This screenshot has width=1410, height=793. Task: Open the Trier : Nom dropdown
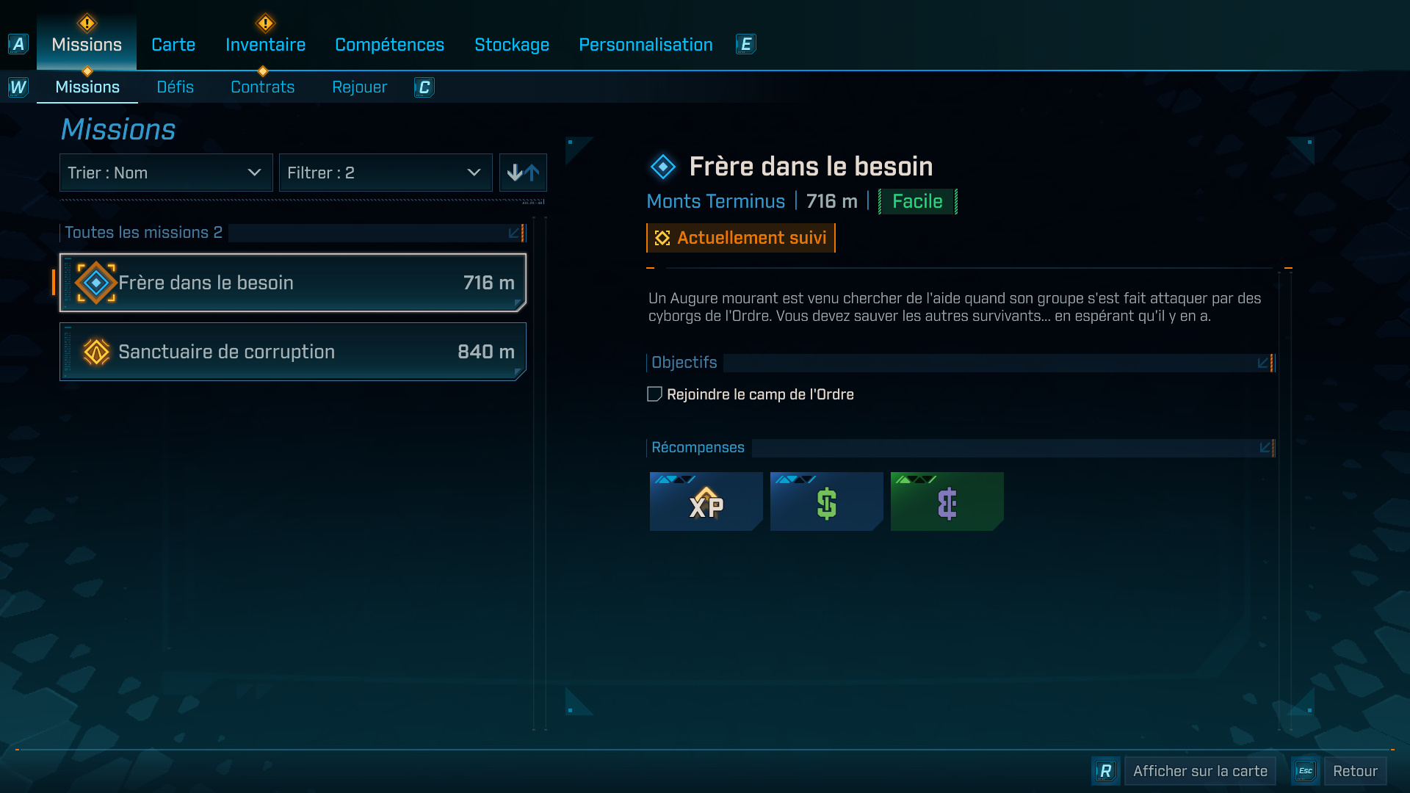point(166,173)
